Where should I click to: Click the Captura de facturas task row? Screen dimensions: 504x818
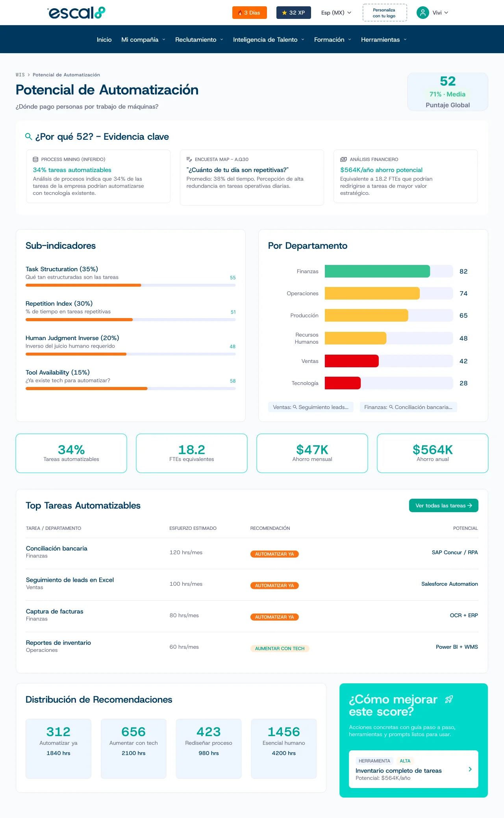click(x=252, y=616)
